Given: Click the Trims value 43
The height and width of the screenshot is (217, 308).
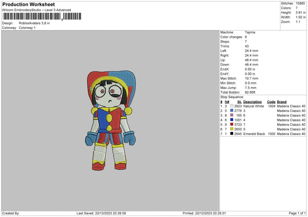Looking at the screenshot, I should coord(247,46).
